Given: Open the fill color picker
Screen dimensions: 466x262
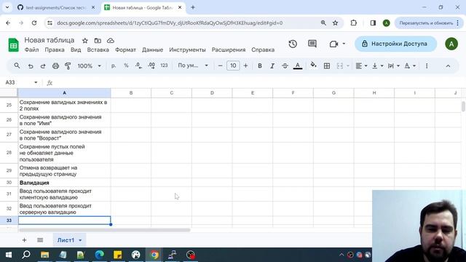Looking at the screenshot, I should pyautogui.click(x=313, y=65).
